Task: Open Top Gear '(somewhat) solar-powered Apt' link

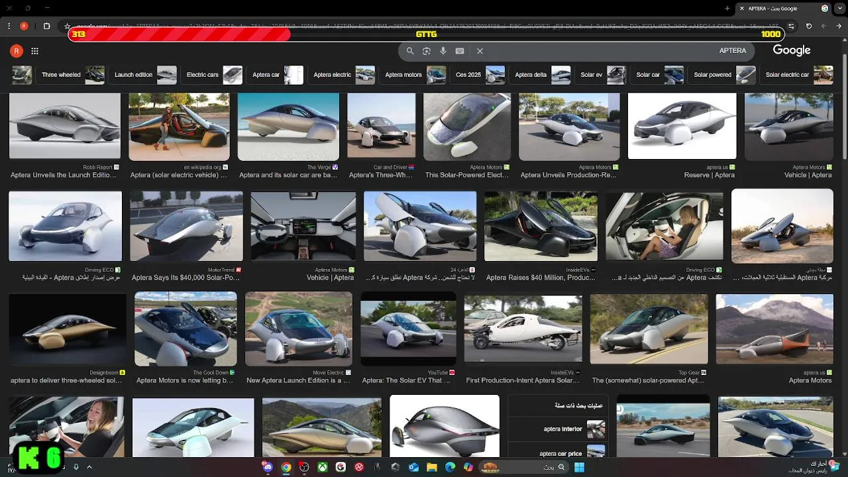Action: pyautogui.click(x=648, y=380)
